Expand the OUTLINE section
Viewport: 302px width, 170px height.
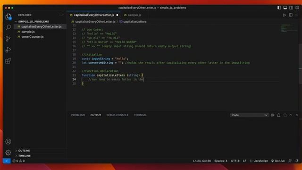click(24, 151)
